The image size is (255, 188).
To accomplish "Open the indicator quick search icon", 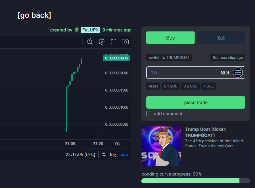I will (90, 42).
